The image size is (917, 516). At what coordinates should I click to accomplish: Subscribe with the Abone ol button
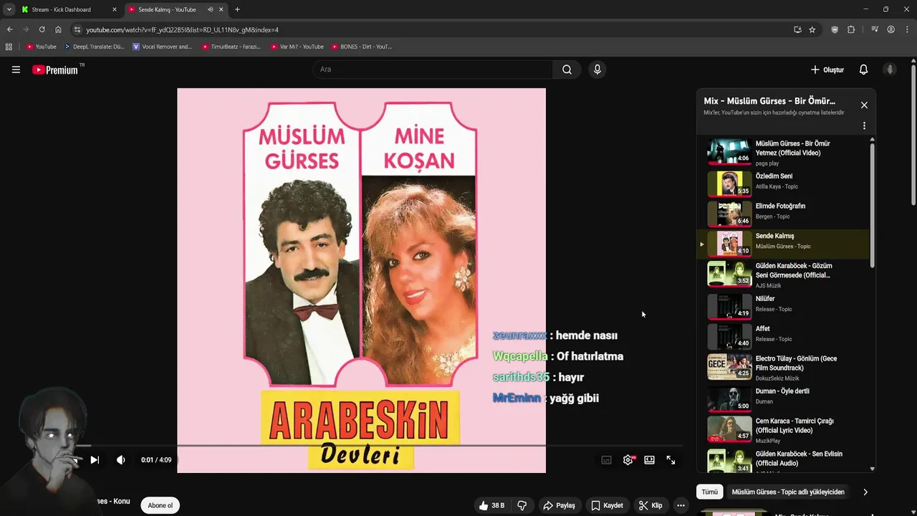click(x=160, y=505)
